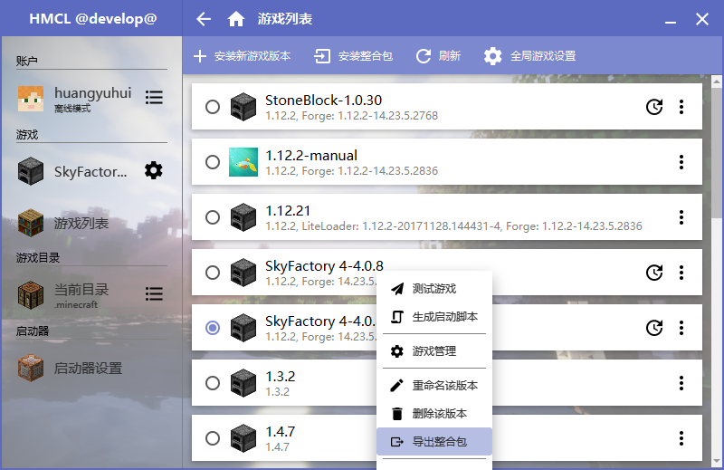Click update icon on SkyFactory 4-4.0.8 row
Image resolution: width=724 pixels, height=470 pixels.
tap(653, 273)
